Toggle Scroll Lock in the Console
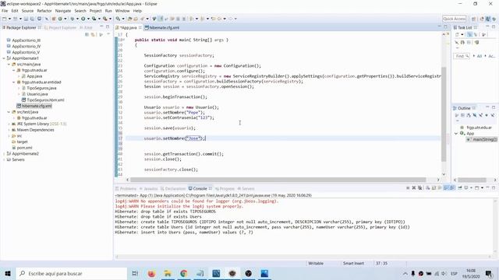Image resolution: width=499 pixels, height=280 pixels. point(434,188)
